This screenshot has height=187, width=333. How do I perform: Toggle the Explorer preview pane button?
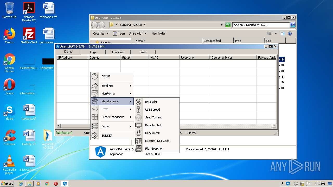click(x=283, y=34)
